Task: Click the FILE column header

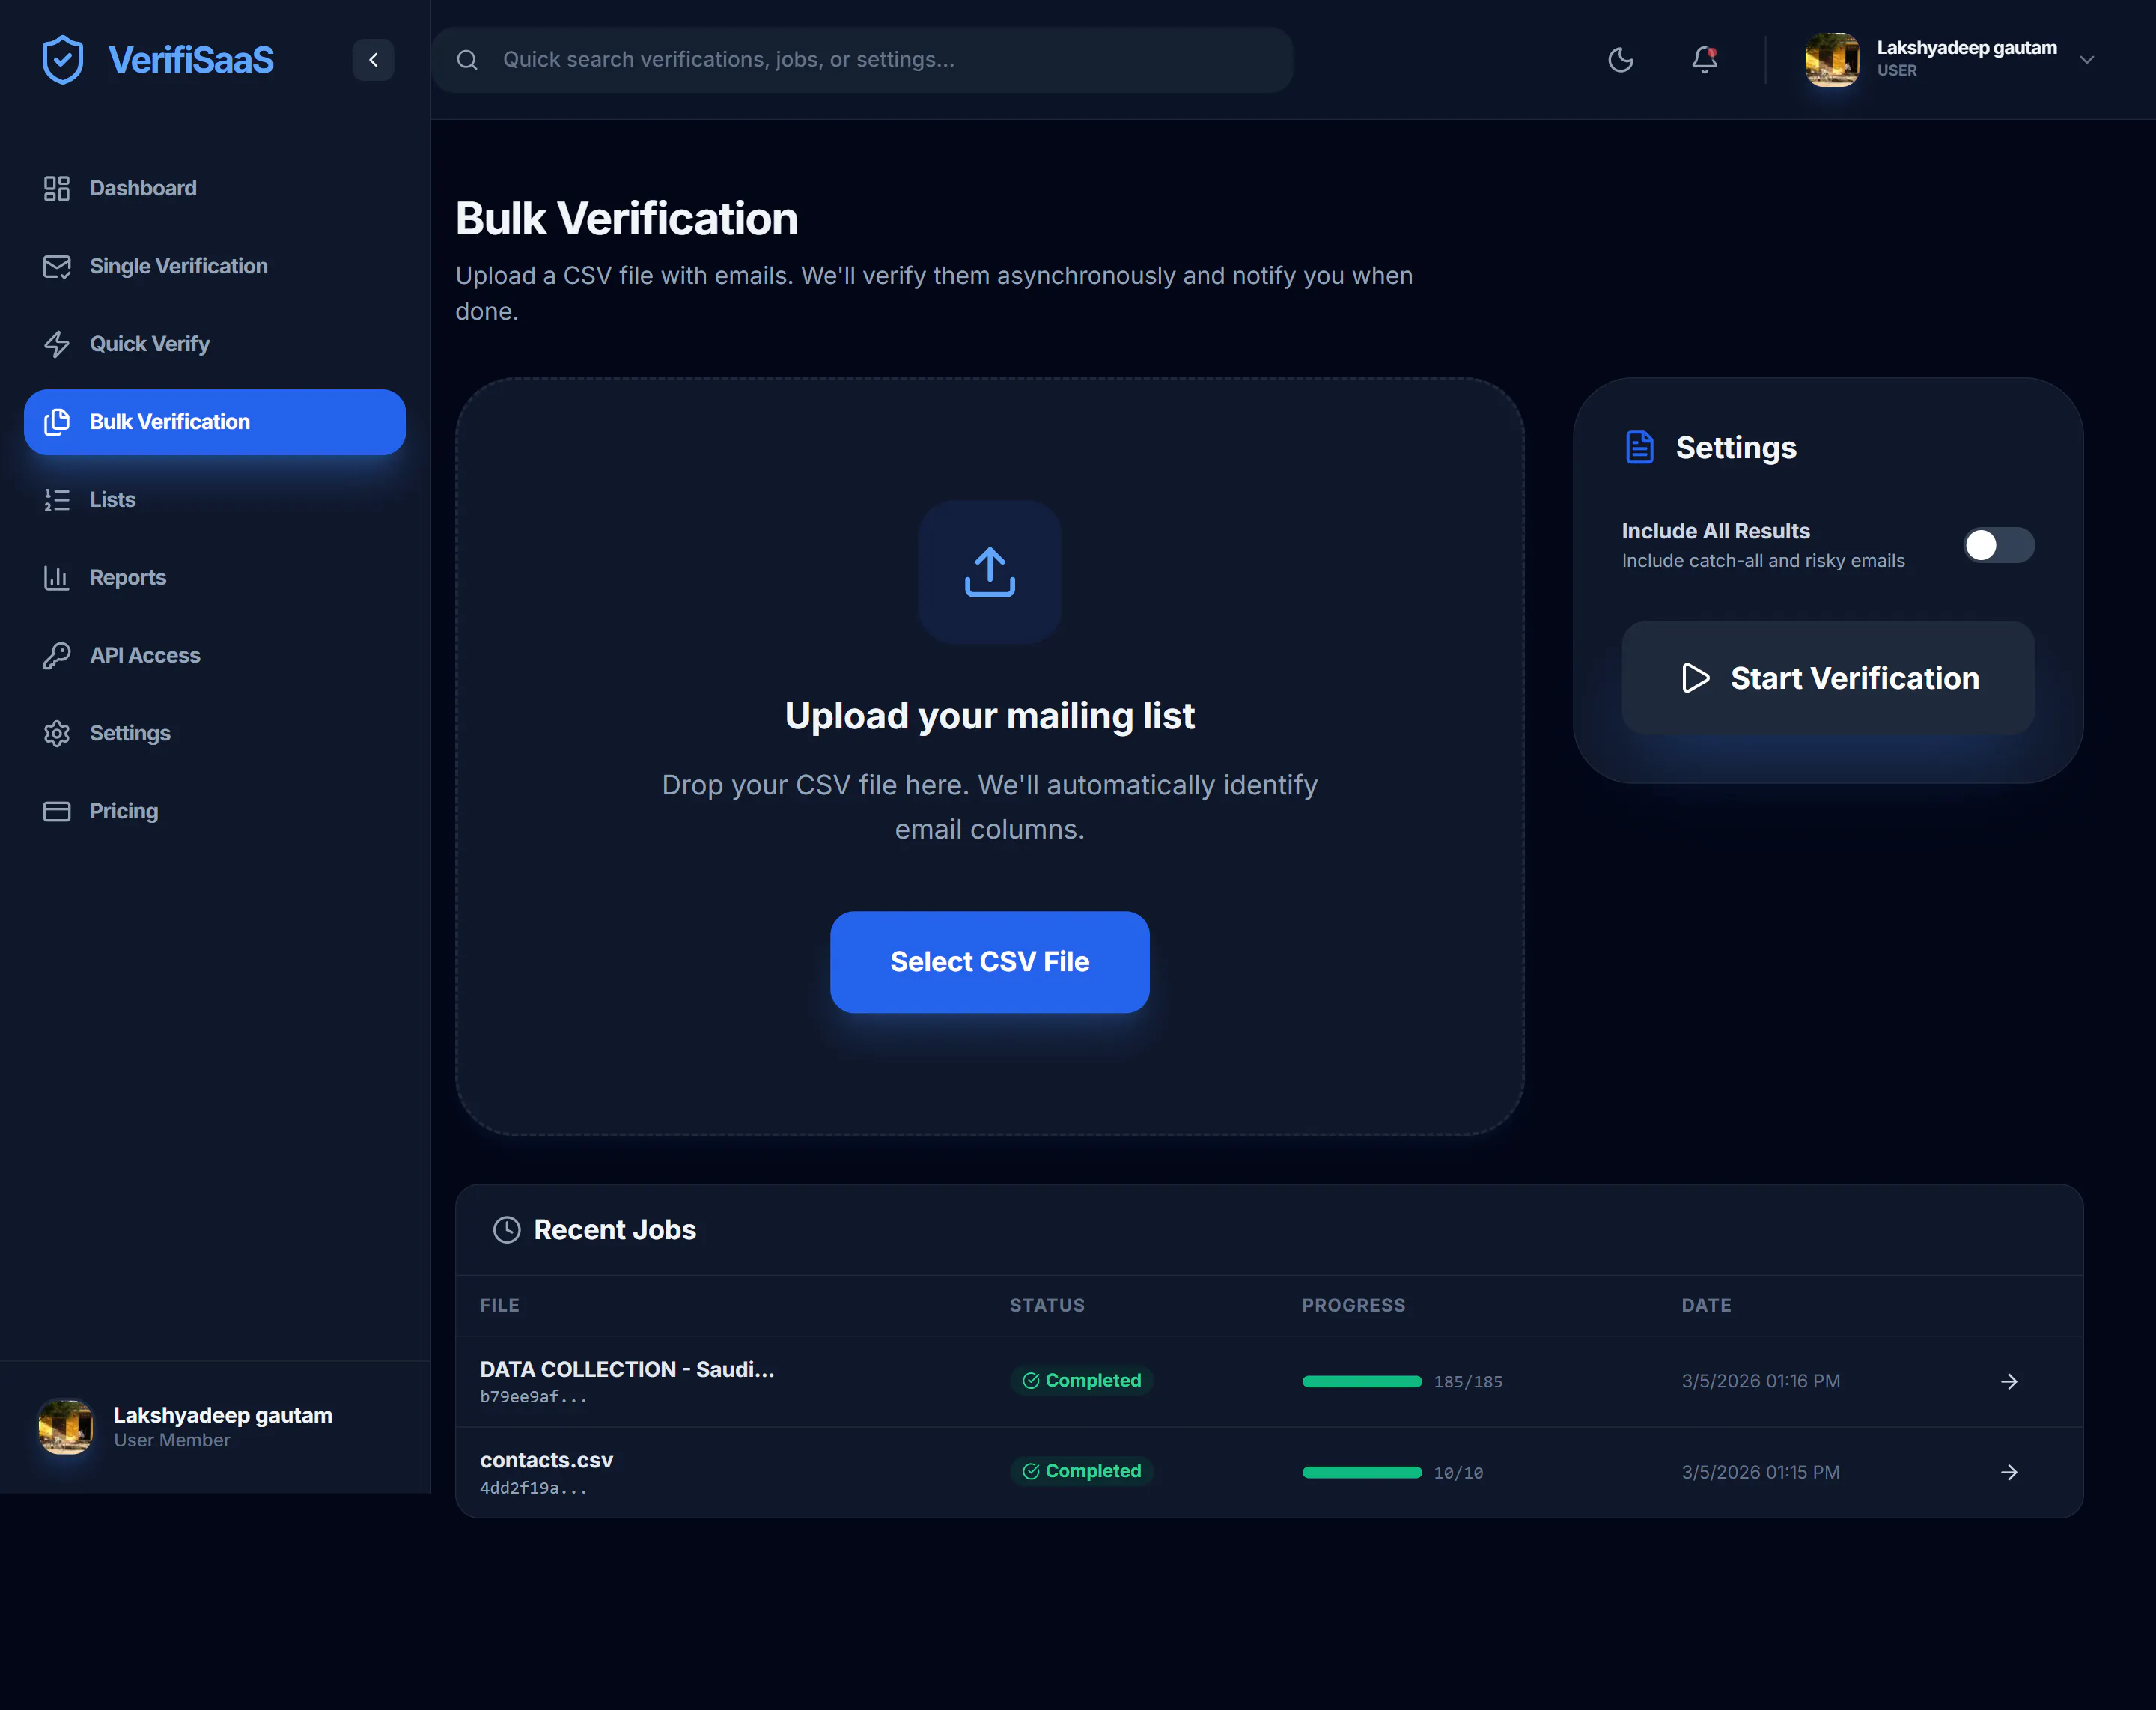Action: [x=500, y=1306]
